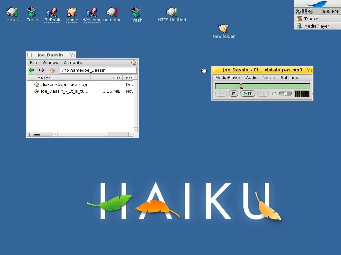Click the MediaPlayer seek bar position marker

241,86
